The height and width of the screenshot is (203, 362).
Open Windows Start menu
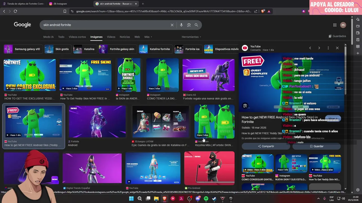131,198
